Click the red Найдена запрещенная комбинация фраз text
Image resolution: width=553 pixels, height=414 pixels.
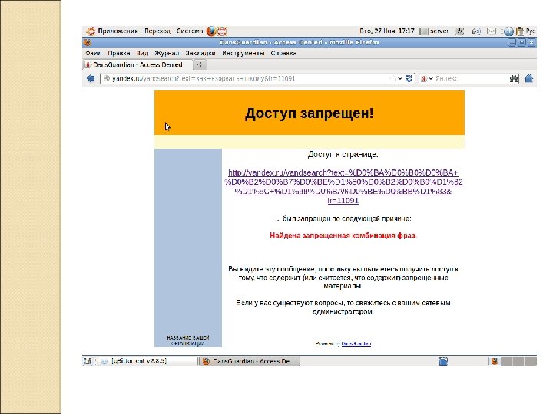click(343, 235)
